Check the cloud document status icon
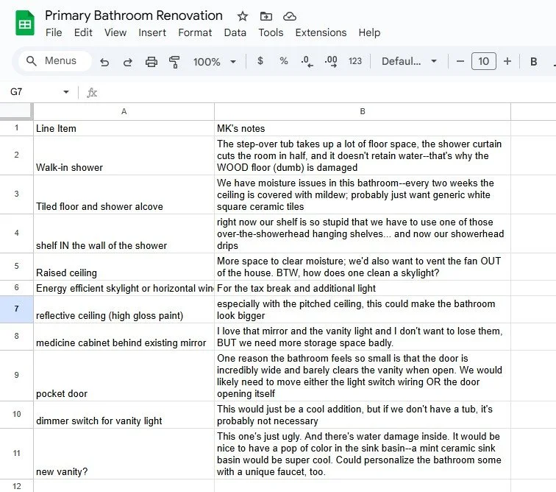Viewport: 556px width, 492px height. click(290, 16)
